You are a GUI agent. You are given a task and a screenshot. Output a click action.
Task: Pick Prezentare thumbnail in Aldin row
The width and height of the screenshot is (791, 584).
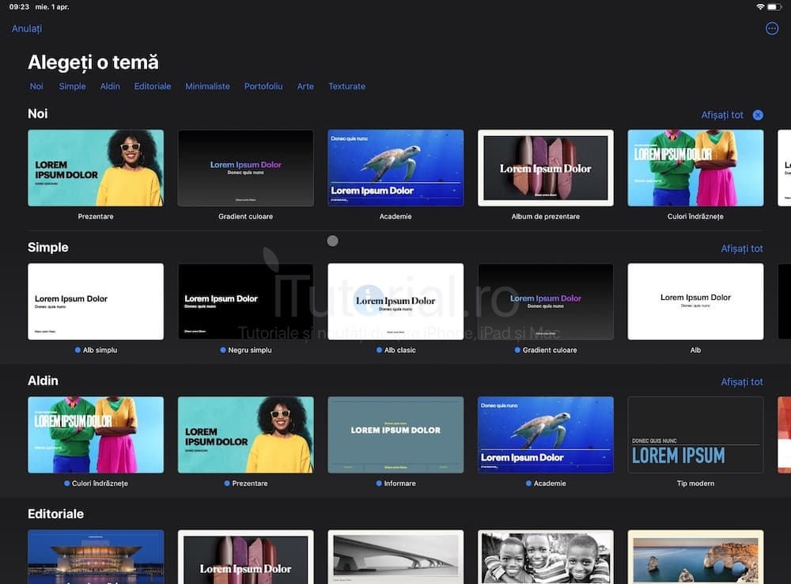246,434
